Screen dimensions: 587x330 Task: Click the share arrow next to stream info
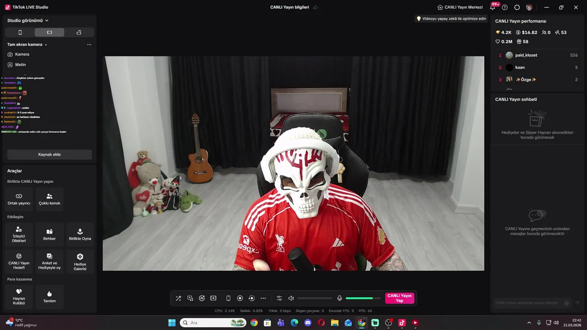[x=316, y=7]
